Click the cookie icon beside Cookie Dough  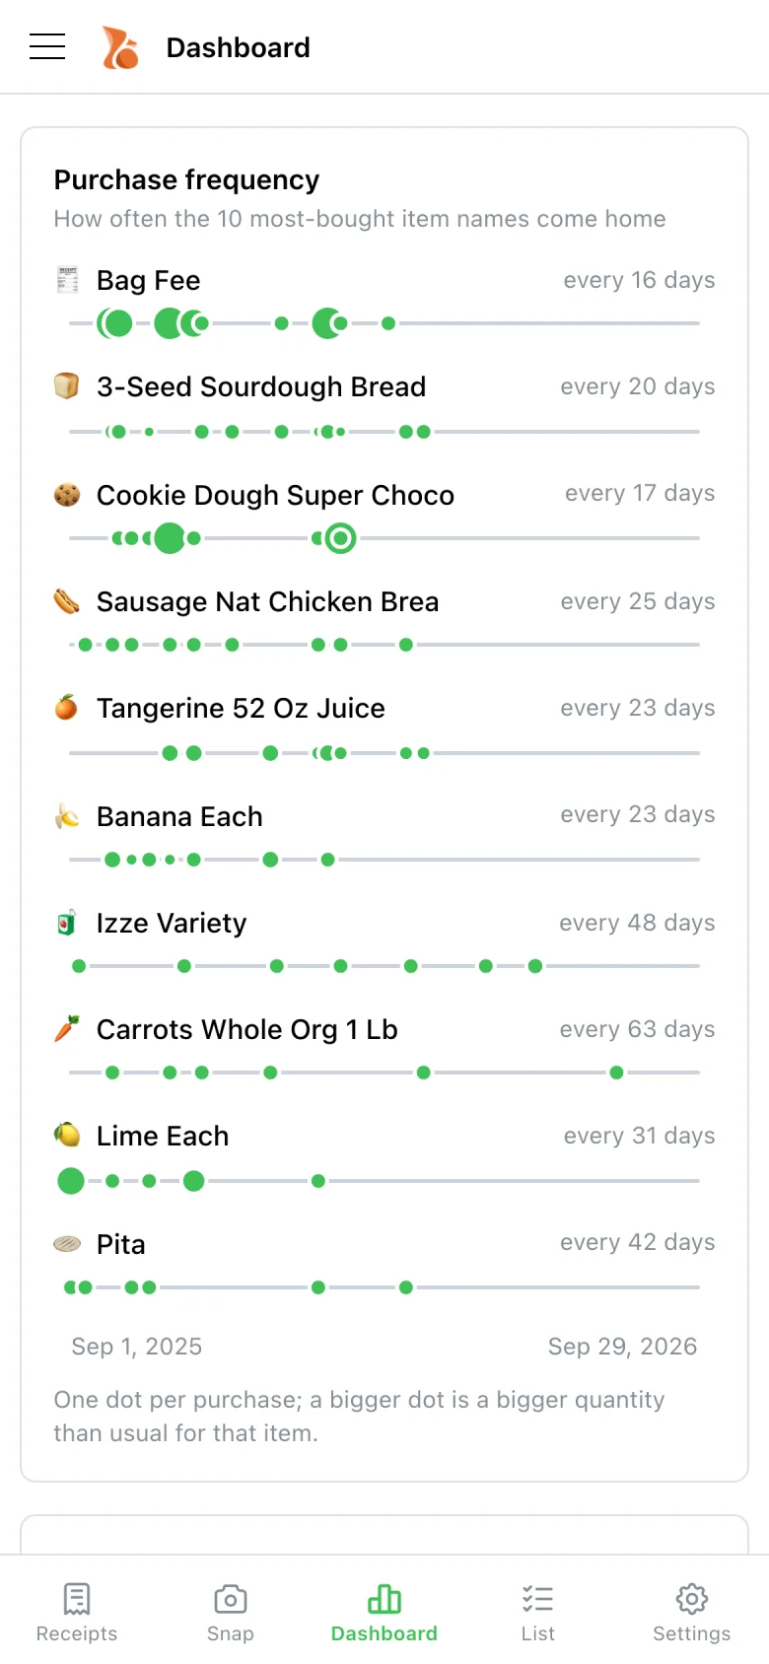67,494
